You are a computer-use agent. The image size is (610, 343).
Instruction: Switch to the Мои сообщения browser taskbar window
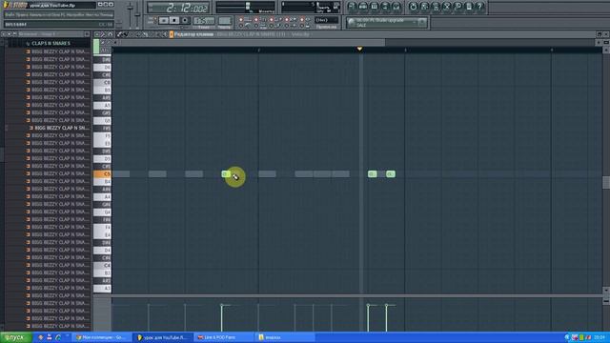click(x=102, y=337)
